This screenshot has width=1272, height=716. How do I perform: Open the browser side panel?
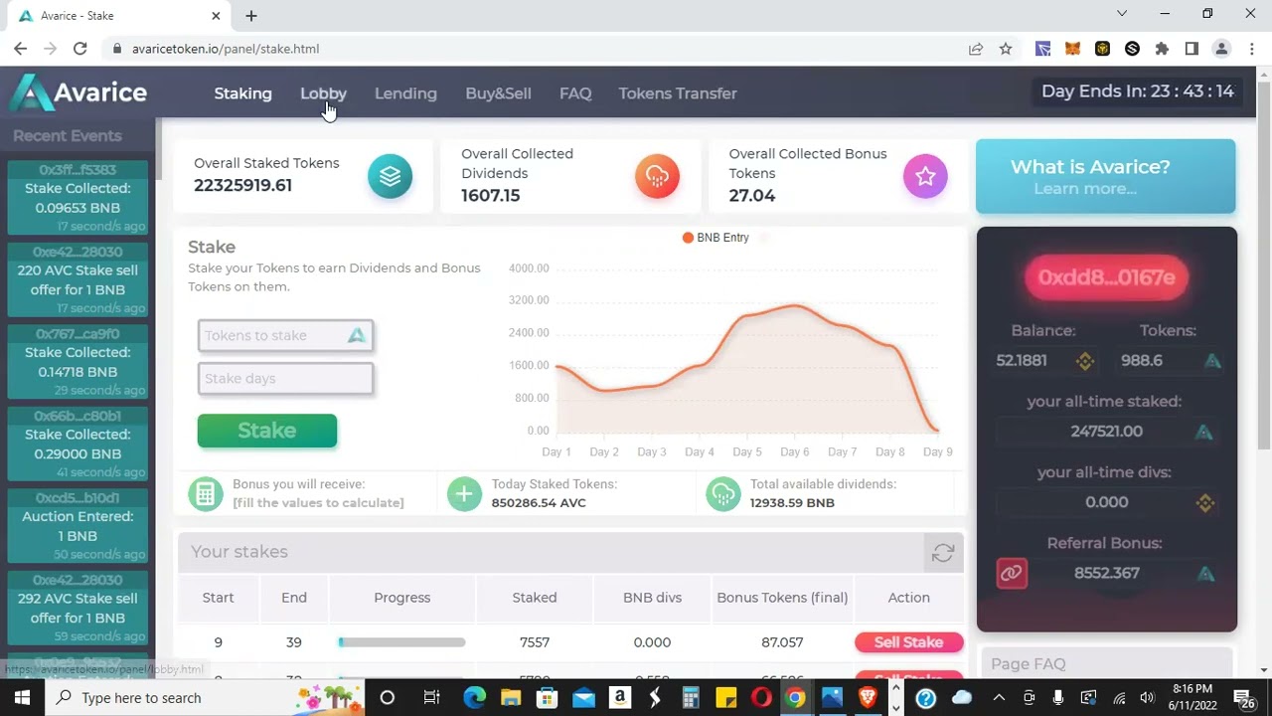(x=1192, y=49)
